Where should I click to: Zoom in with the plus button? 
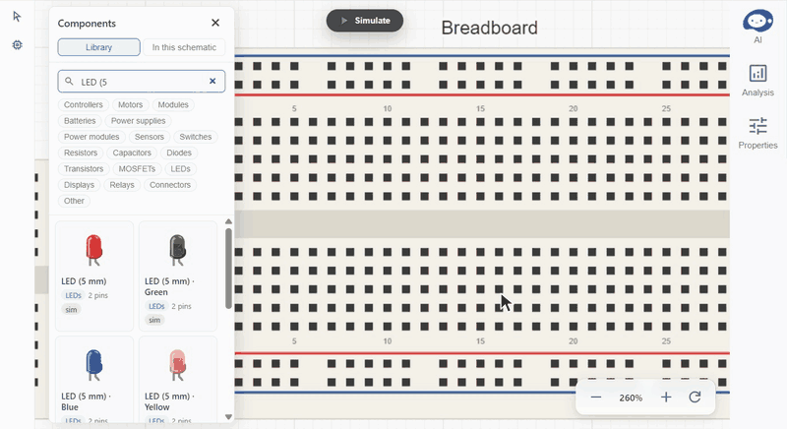666,398
